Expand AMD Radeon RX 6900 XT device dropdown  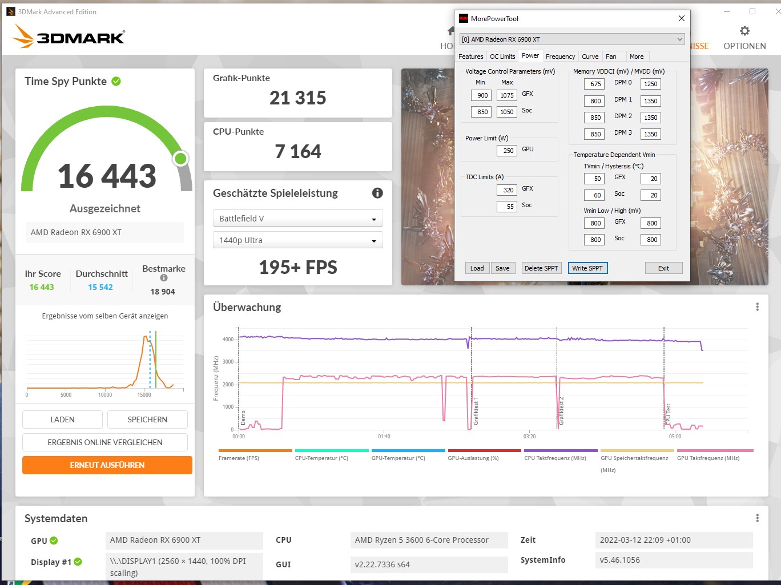click(x=572, y=39)
